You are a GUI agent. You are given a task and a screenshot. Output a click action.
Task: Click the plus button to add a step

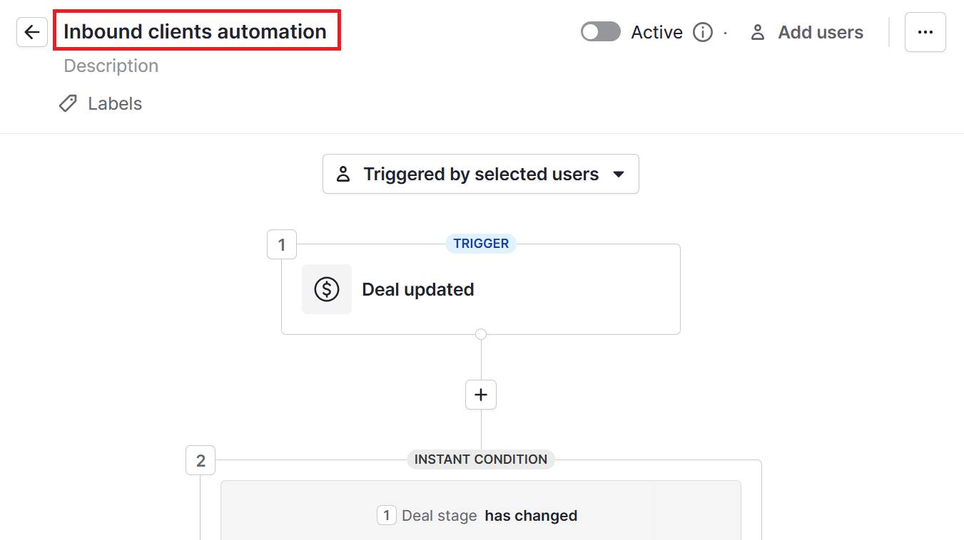(480, 394)
